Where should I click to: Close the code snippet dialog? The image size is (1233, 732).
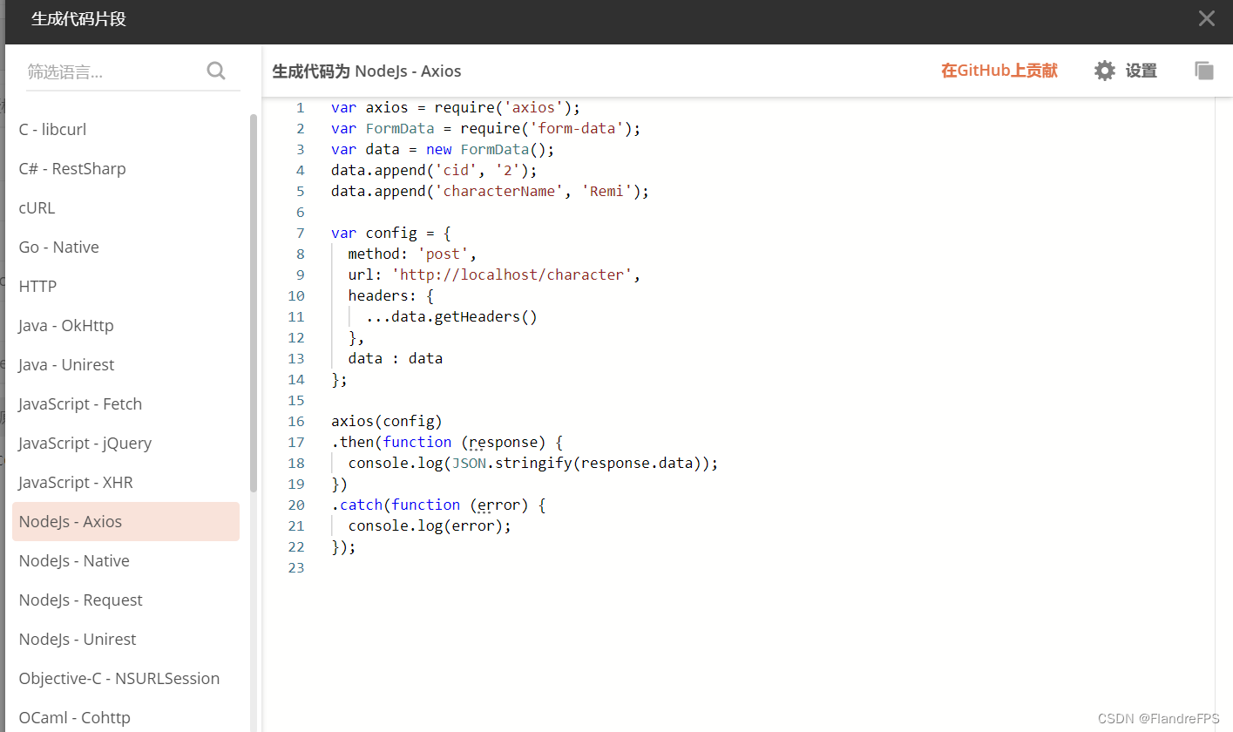coord(1206,18)
